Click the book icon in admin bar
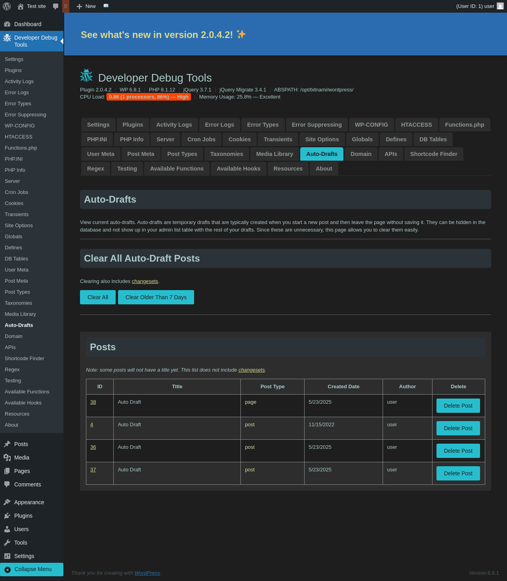The image size is (507, 581). 106,6
